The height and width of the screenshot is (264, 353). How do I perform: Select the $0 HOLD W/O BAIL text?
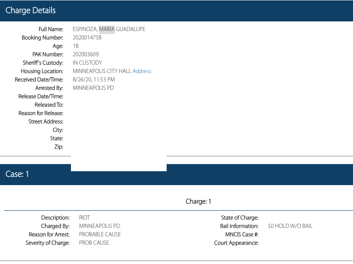[x=290, y=226]
